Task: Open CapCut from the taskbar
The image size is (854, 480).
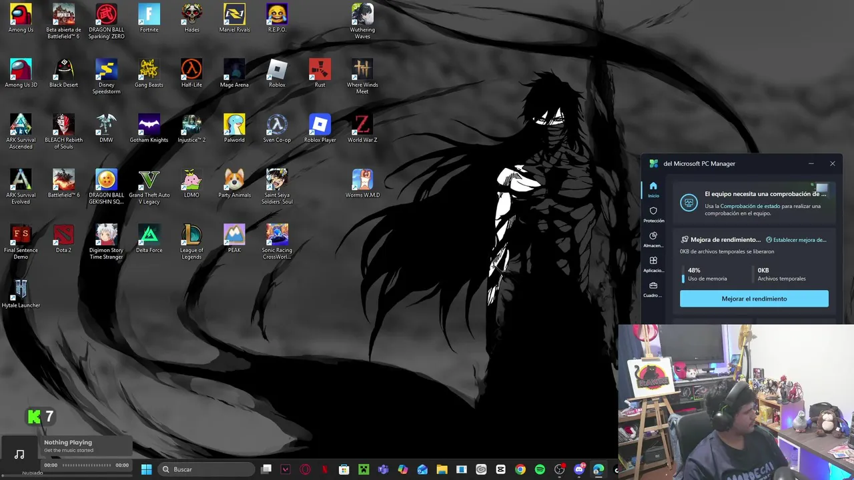Action: point(500,469)
